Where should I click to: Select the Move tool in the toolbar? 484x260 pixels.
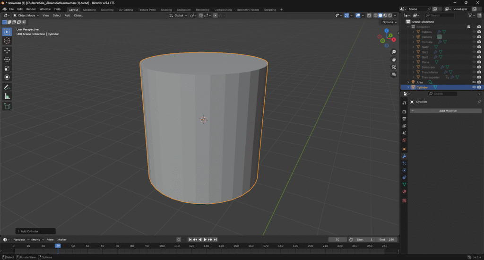click(7, 50)
